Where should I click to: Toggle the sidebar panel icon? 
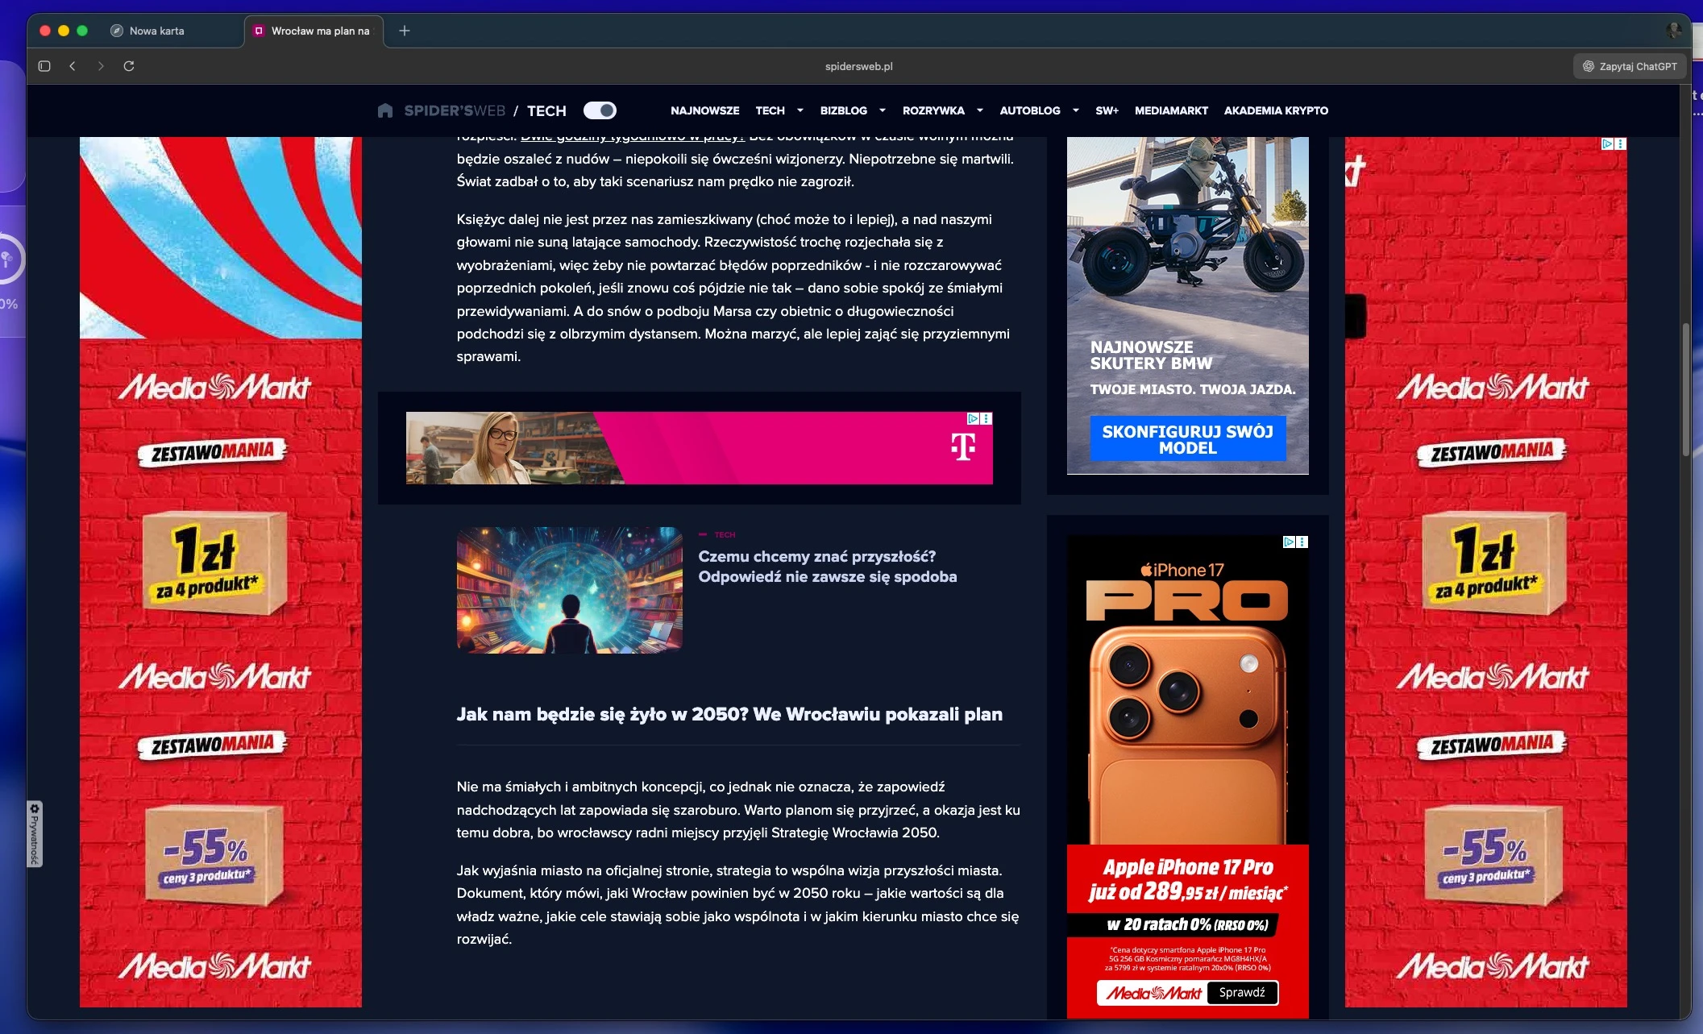click(44, 66)
